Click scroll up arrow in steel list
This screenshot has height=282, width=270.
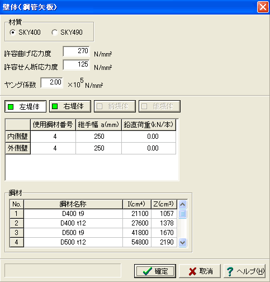click(x=183, y=204)
